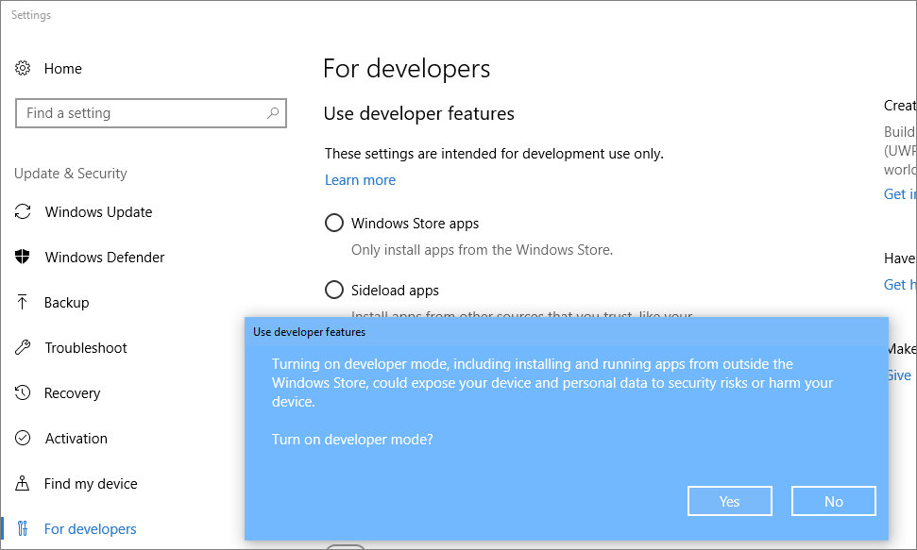Open Activation settings via checkmark icon
The height and width of the screenshot is (550, 917).
[x=22, y=438]
